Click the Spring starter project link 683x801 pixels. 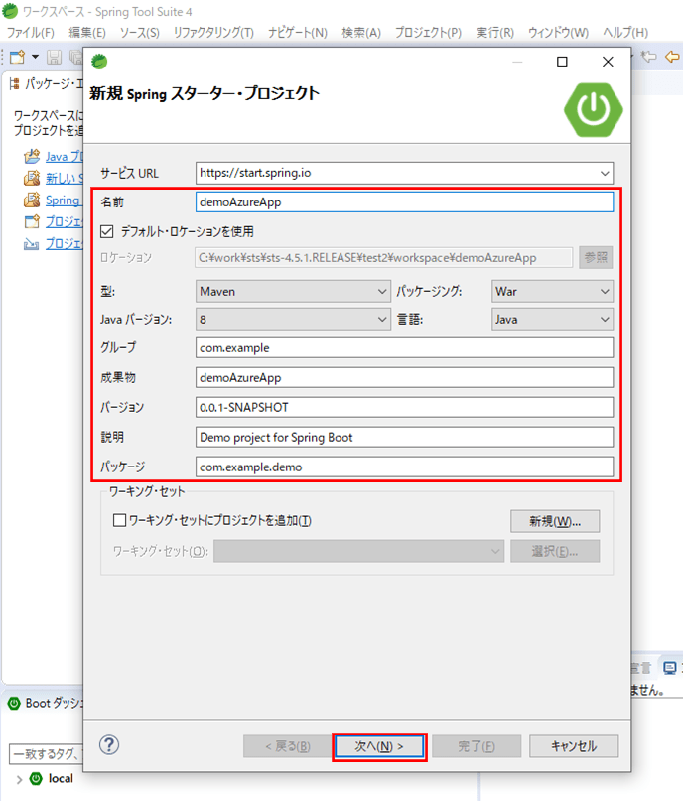(64, 200)
